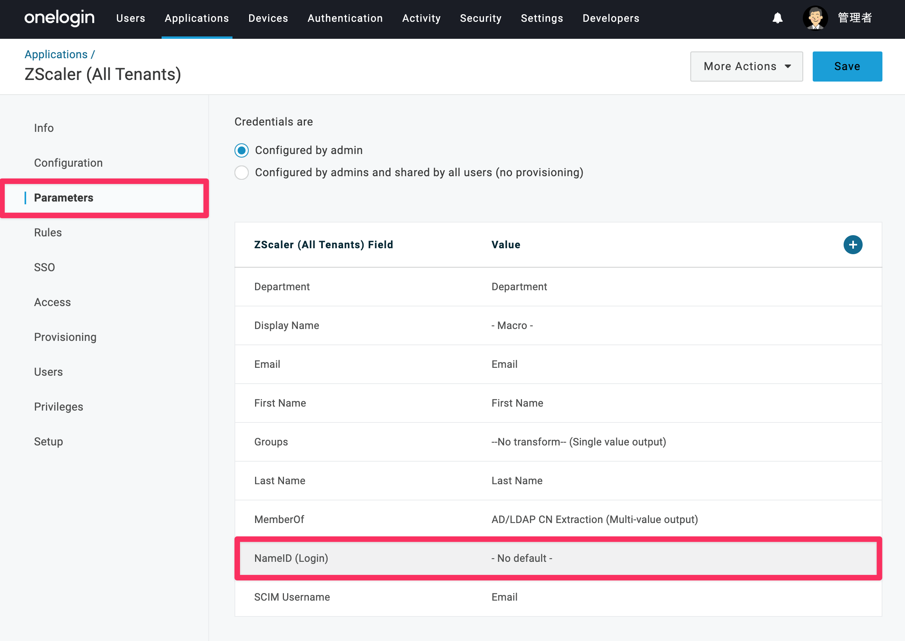Screen dimensions: 905x641
Task: Open the Settings top menu
Action: (542, 18)
